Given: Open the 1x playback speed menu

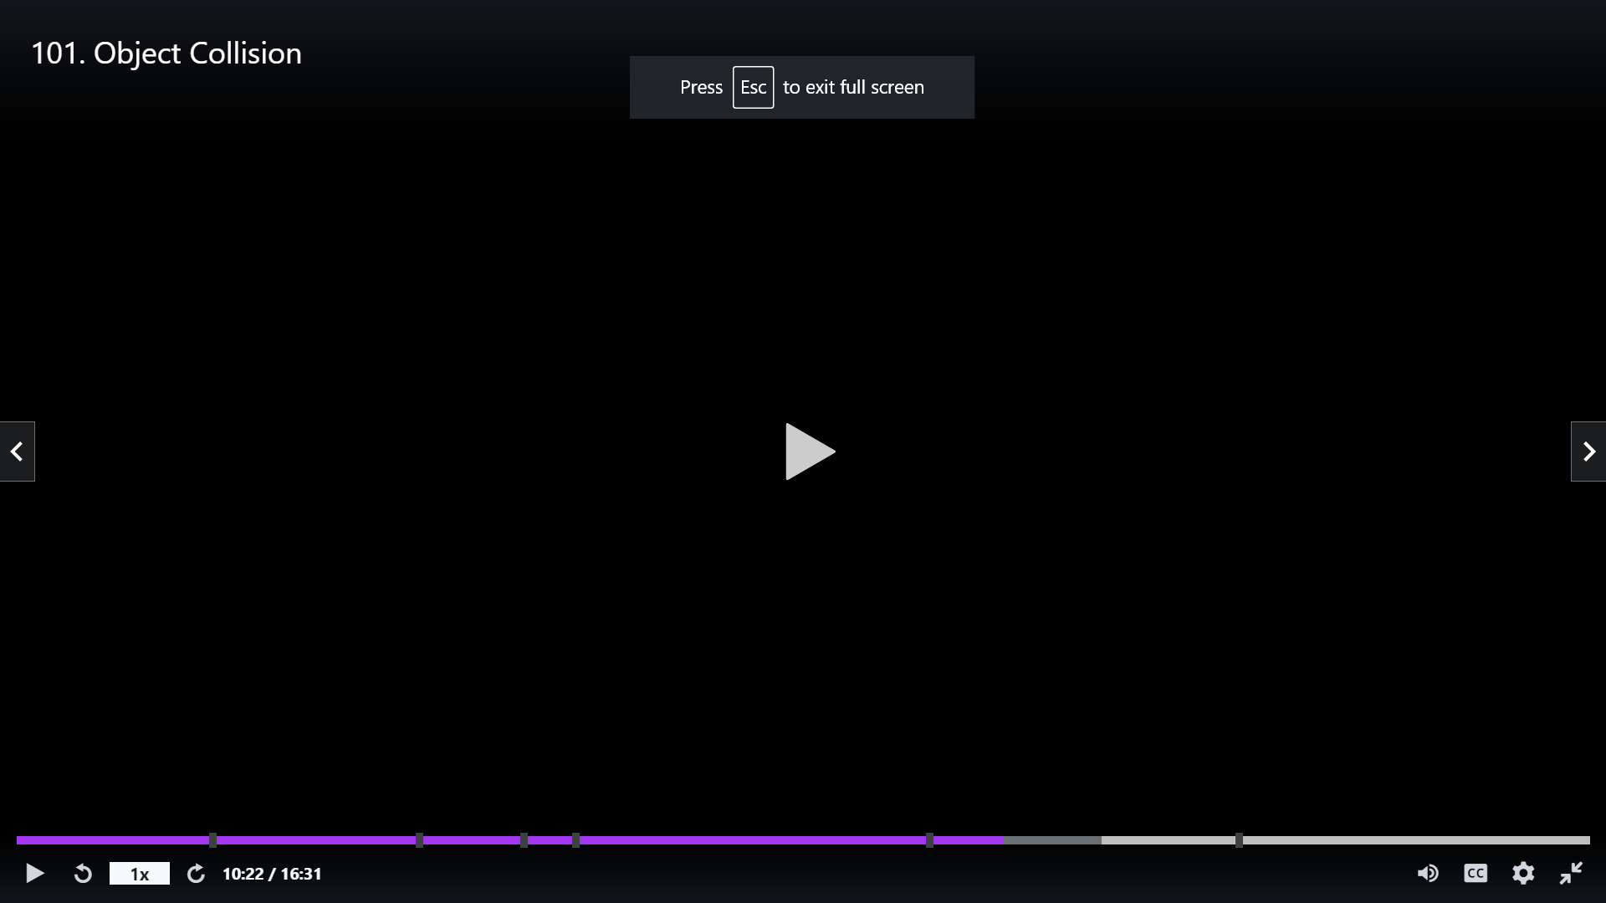Looking at the screenshot, I should (x=140, y=874).
